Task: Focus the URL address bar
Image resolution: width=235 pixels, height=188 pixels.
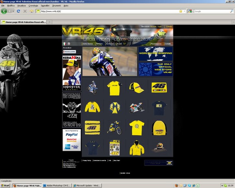Action: point(110,11)
